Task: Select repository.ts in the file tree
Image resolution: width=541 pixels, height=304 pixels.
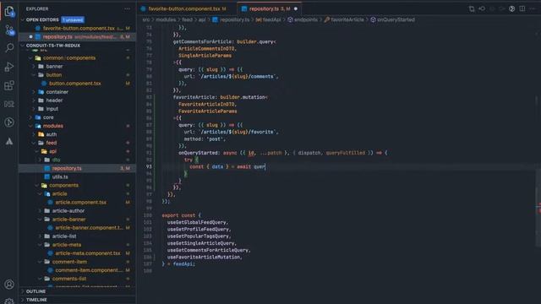Action: 67,168
